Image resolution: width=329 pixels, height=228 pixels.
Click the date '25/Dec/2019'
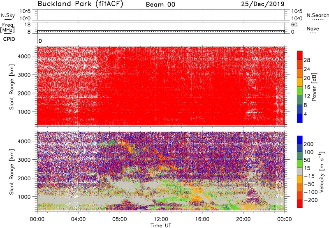point(263,4)
